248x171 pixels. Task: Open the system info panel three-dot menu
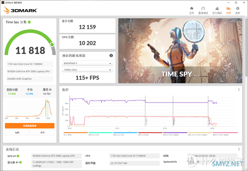pyautogui.click(x=239, y=149)
